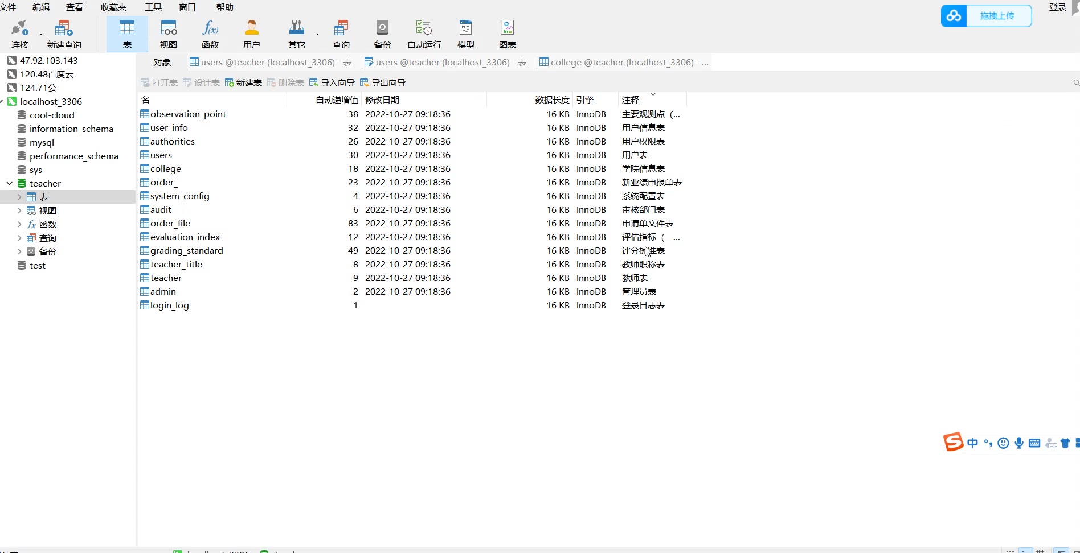This screenshot has width=1080, height=553.
Task: Open the Model (模型) toolbar icon
Action: pos(465,34)
